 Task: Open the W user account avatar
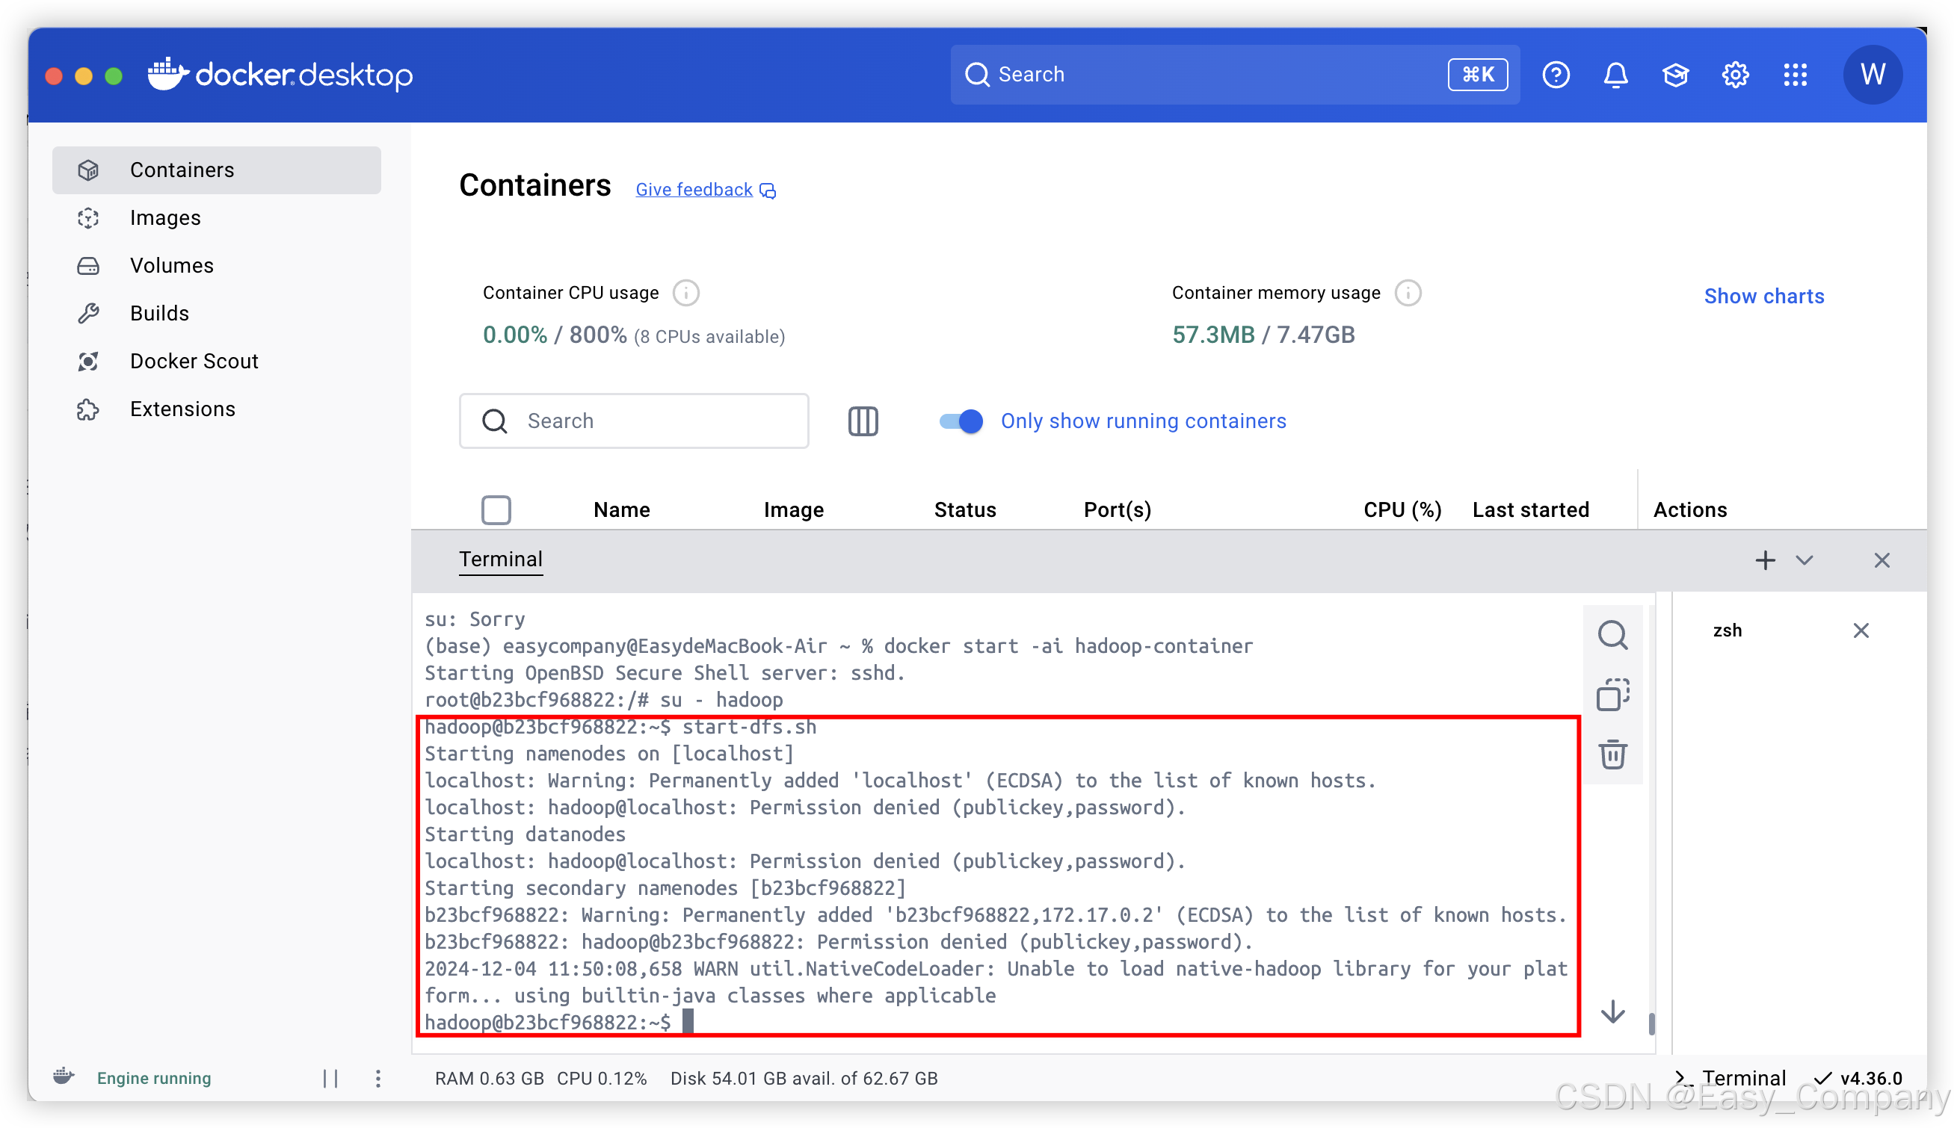pos(1872,75)
